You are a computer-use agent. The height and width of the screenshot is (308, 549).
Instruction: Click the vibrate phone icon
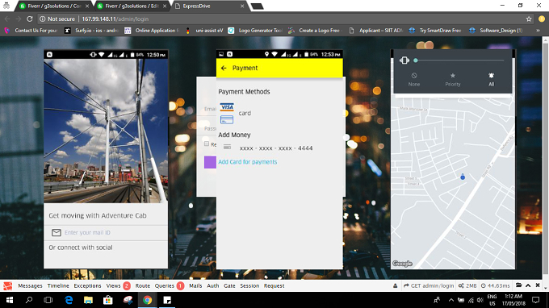[x=404, y=60]
